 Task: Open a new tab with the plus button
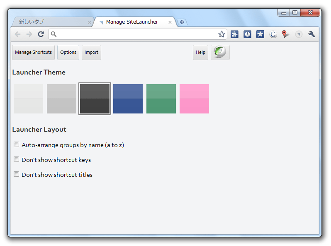182,22
